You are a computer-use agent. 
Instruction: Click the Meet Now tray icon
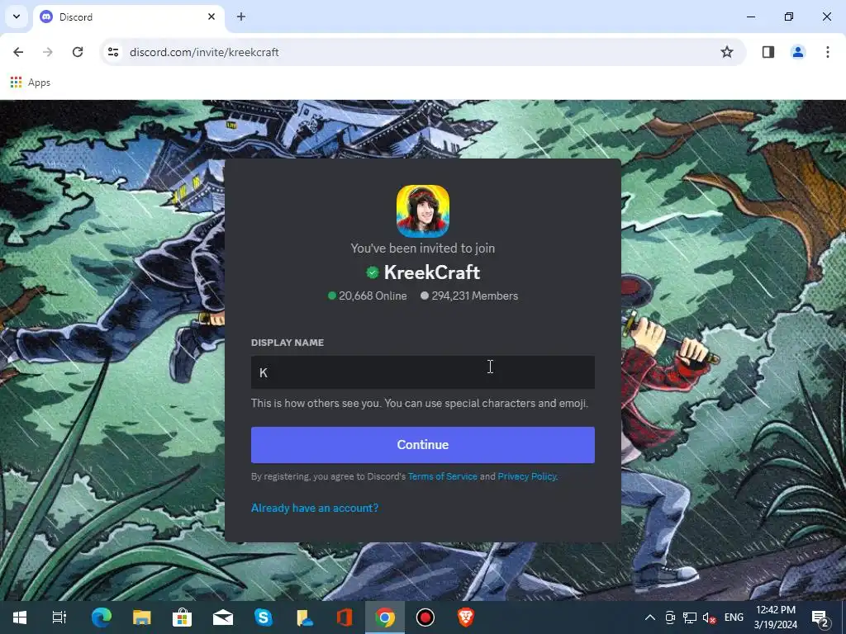pyautogui.click(x=669, y=617)
